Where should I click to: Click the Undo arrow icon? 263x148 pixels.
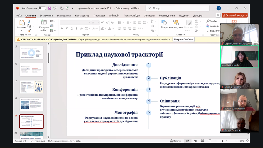55,8
